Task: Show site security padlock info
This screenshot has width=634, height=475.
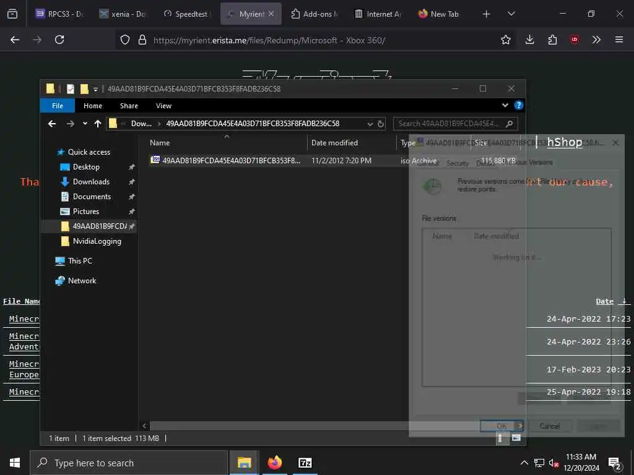Action: point(142,40)
